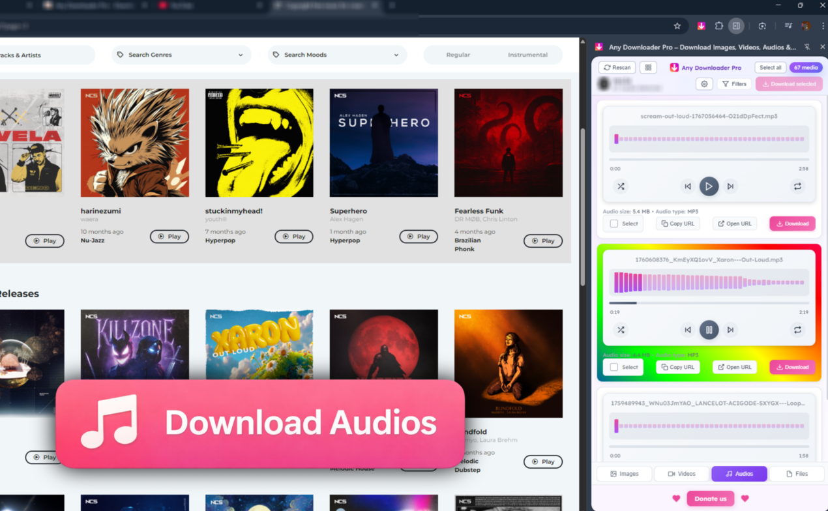Pause the Xaron Out Loud audio
828x511 pixels.
pos(709,330)
